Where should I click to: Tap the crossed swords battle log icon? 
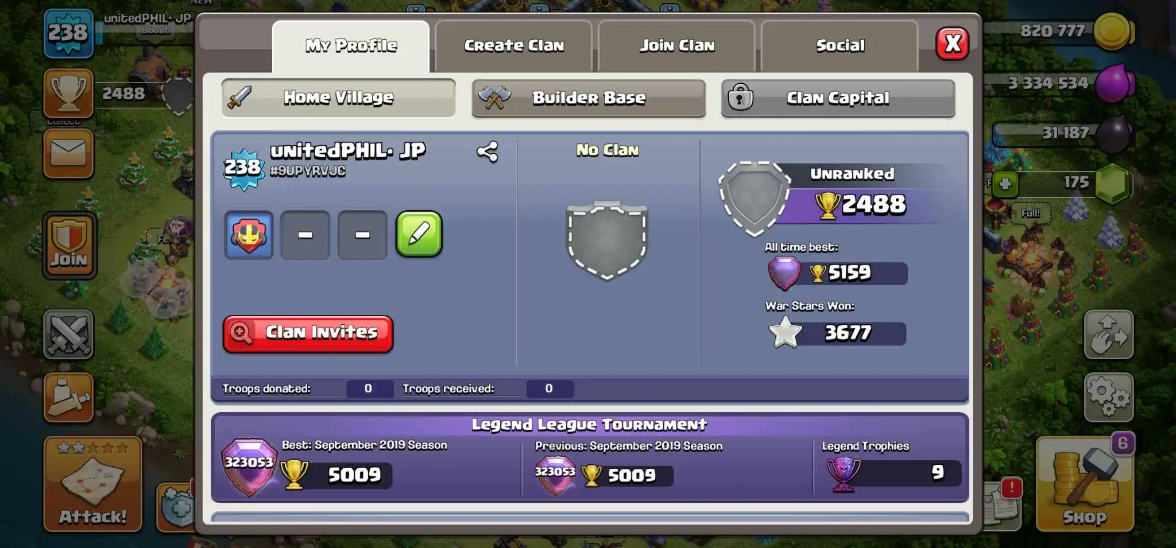pyautogui.click(x=68, y=335)
